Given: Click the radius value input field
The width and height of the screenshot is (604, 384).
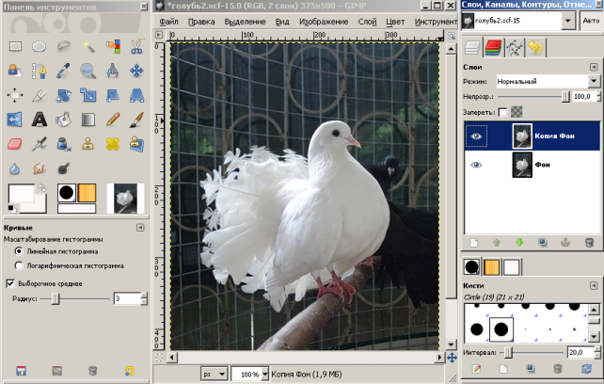Looking at the screenshot, I should click(x=128, y=298).
